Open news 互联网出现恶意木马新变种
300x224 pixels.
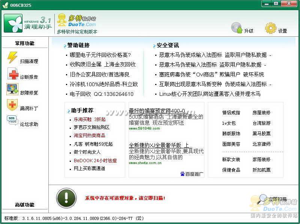215,84
